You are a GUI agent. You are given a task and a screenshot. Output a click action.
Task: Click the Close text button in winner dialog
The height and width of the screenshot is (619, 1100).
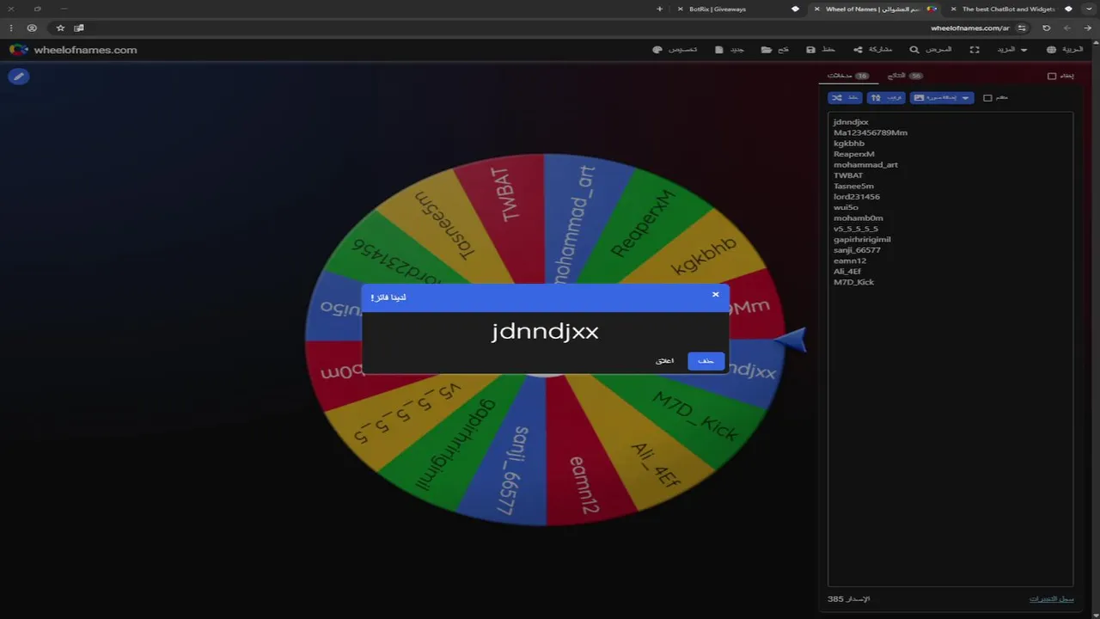(665, 361)
